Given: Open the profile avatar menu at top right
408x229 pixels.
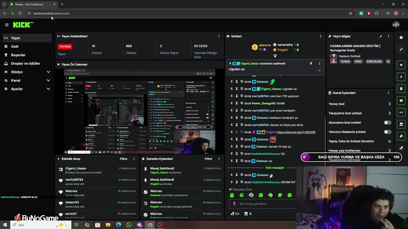Looking at the screenshot, I should coord(396,24).
